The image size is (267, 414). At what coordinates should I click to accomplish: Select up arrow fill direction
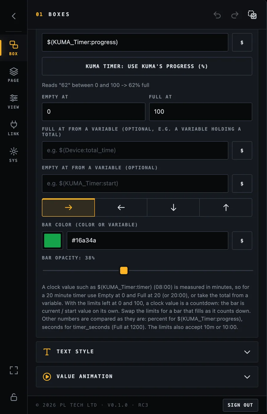(226, 208)
